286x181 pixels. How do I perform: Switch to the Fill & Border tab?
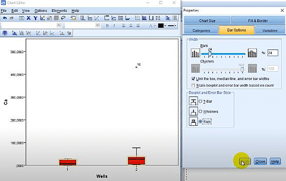(x=258, y=21)
